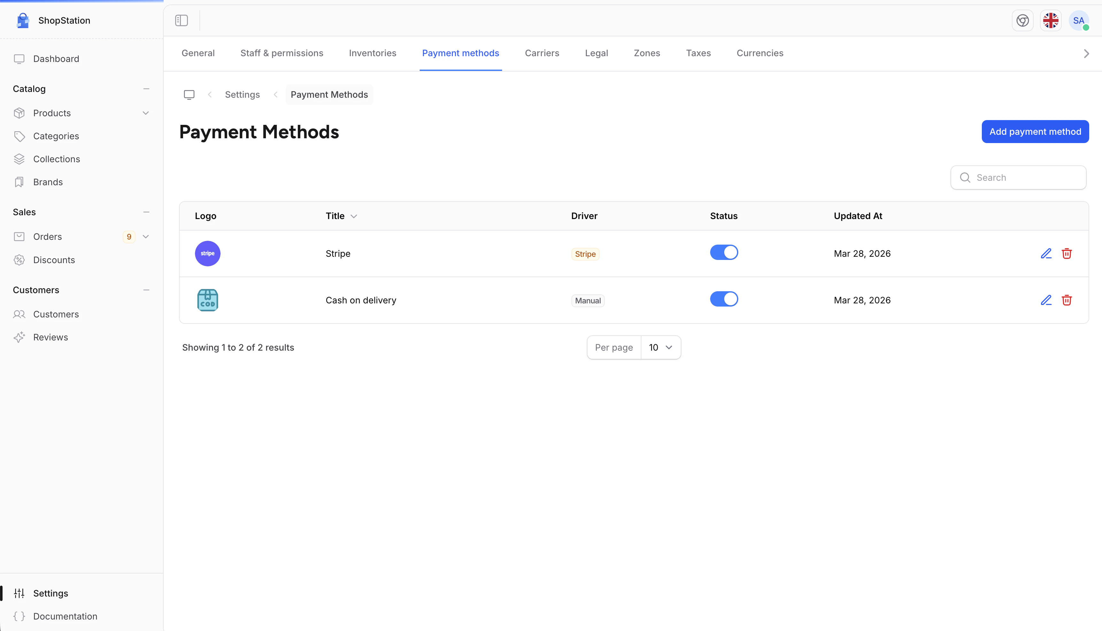
Task: Select the Customers people icon
Action: (x=19, y=314)
